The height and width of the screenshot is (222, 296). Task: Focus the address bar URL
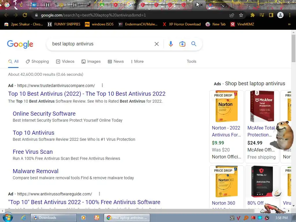click(x=93, y=15)
